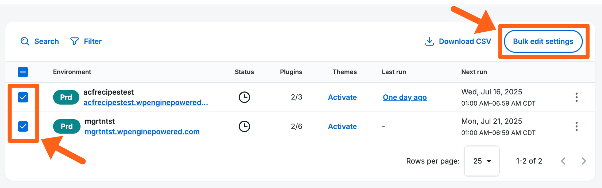Image resolution: width=602 pixels, height=188 pixels.
Task: Click Activate themes for acfrecipestest
Action: [x=342, y=97]
